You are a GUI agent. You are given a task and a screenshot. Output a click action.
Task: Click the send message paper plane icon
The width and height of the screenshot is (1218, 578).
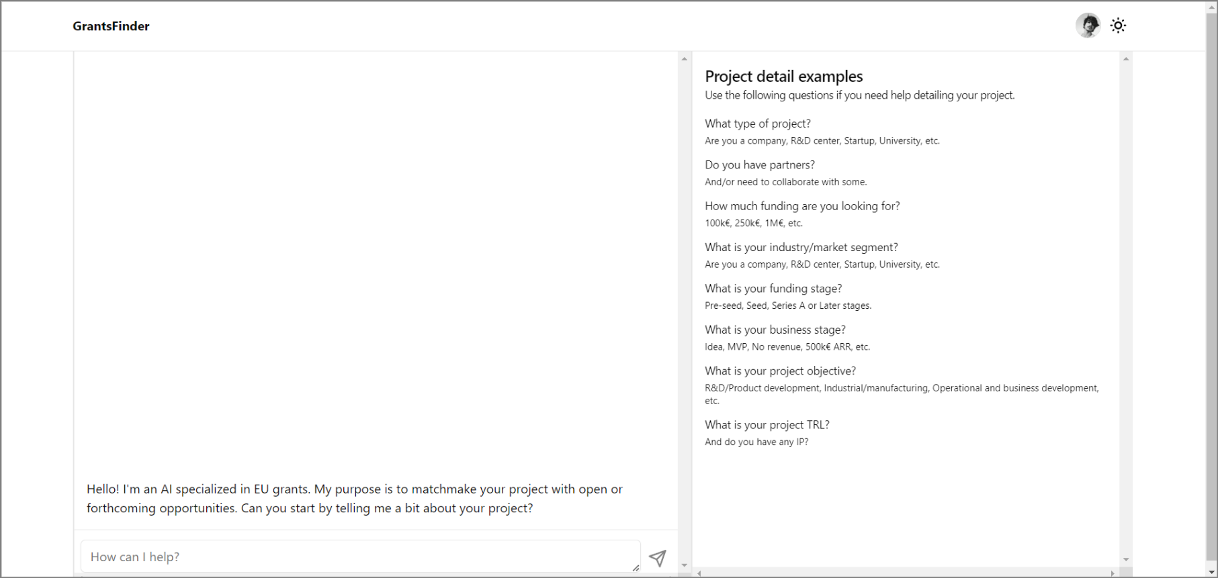coord(658,558)
